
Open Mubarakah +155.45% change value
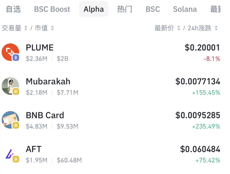click(x=206, y=93)
